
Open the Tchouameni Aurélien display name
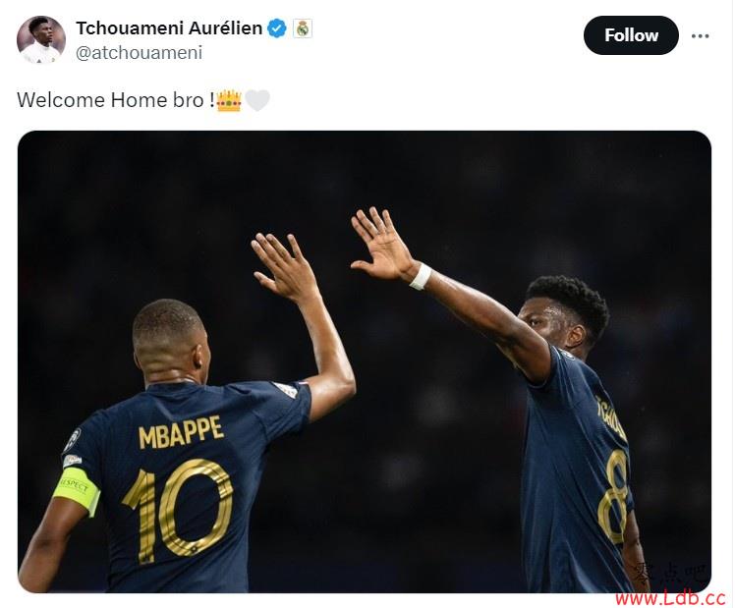tap(169, 28)
